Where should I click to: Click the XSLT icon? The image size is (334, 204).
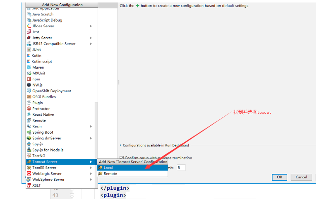tap(29, 185)
